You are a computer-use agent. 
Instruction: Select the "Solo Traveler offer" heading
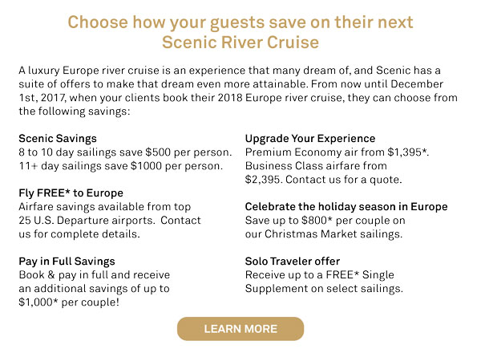(293, 262)
